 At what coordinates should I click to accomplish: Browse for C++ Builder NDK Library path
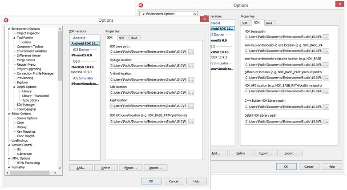(326, 107)
